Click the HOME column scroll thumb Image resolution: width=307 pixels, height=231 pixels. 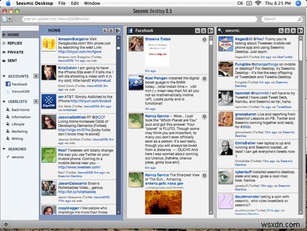coord(118,48)
